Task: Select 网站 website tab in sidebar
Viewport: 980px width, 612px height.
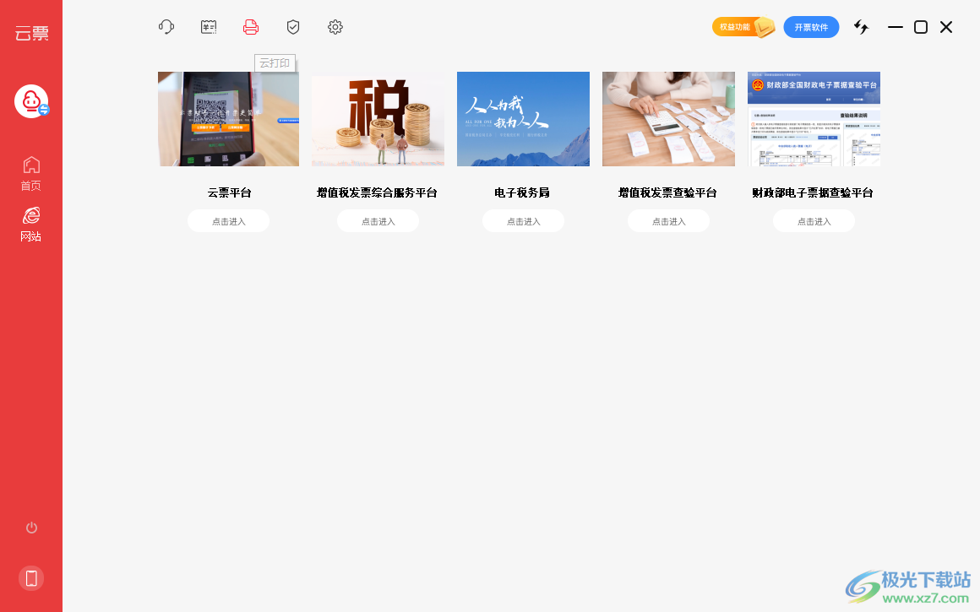Action: tap(30, 225)
